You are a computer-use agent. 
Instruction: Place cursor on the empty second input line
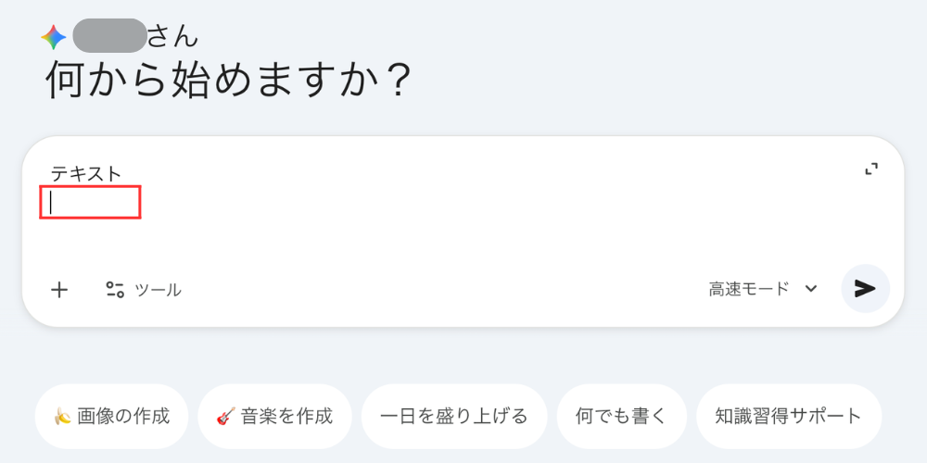click(90, 203)
